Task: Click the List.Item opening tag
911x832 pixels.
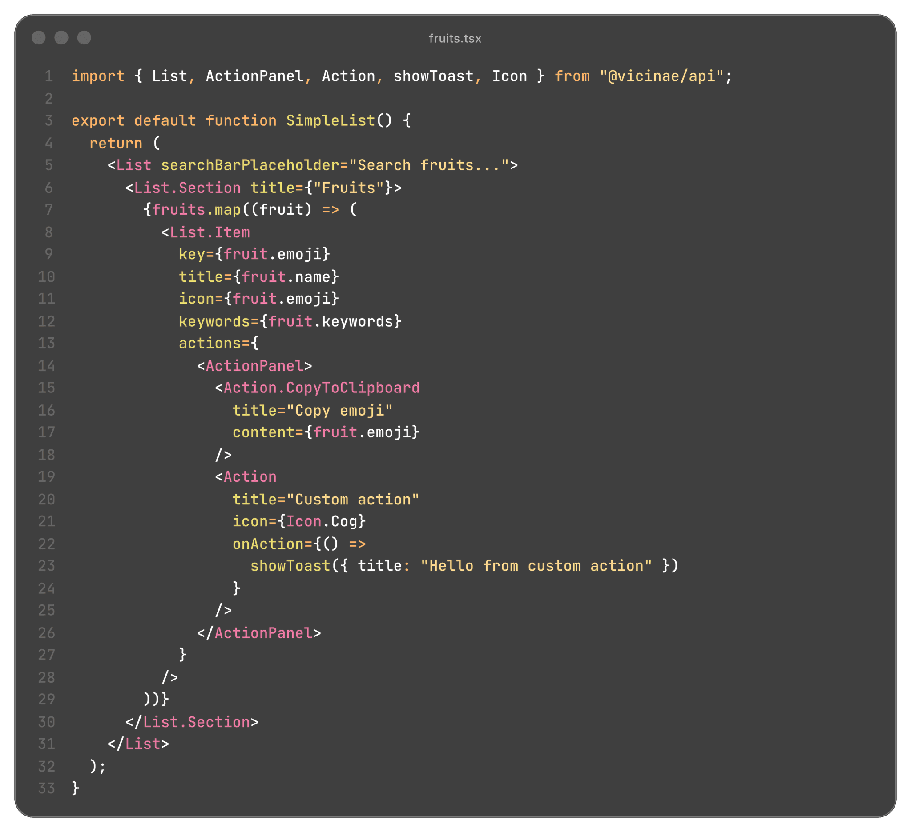Action: point(206,232)
